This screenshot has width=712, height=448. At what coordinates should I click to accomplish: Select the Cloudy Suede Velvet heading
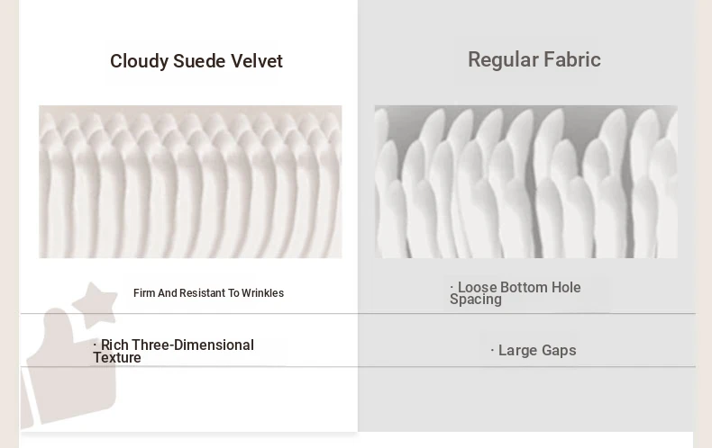click(x=196, y=61)
